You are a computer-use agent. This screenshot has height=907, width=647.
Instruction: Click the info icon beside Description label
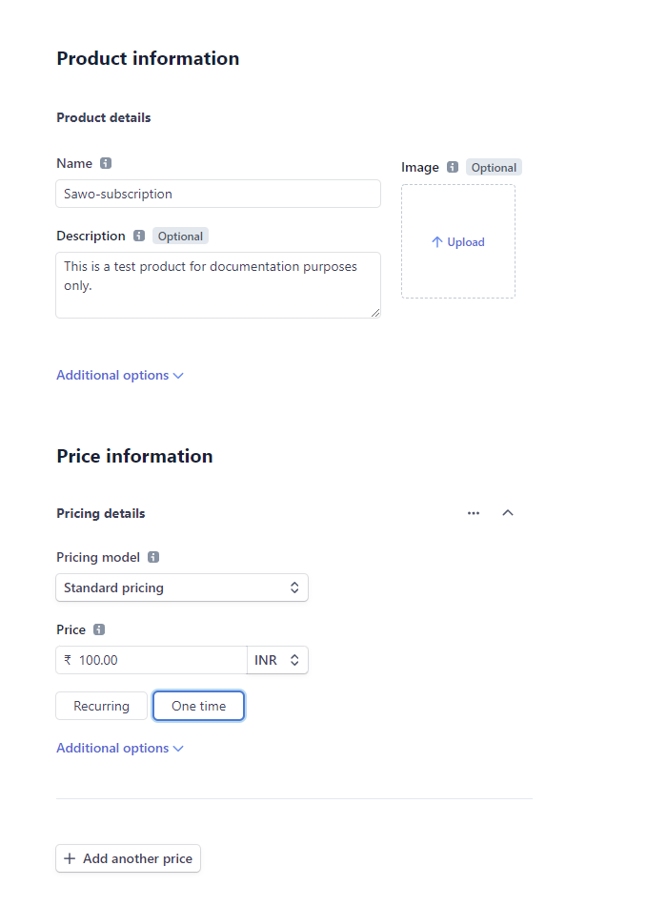pos(139,236)
